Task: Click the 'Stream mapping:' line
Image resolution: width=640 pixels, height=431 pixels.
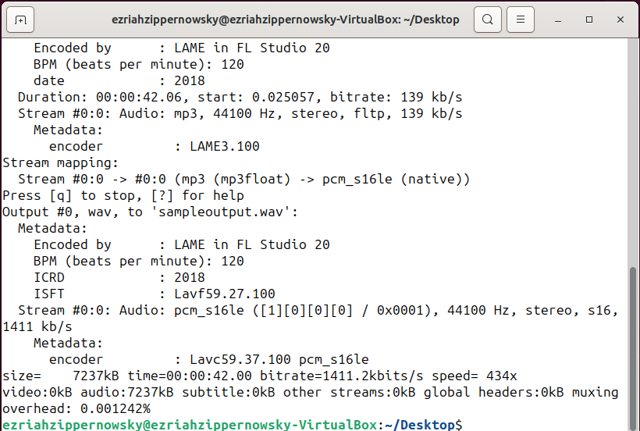Action: coord(60,163)
